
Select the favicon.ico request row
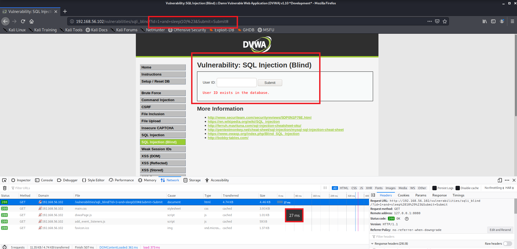point(184,228)
